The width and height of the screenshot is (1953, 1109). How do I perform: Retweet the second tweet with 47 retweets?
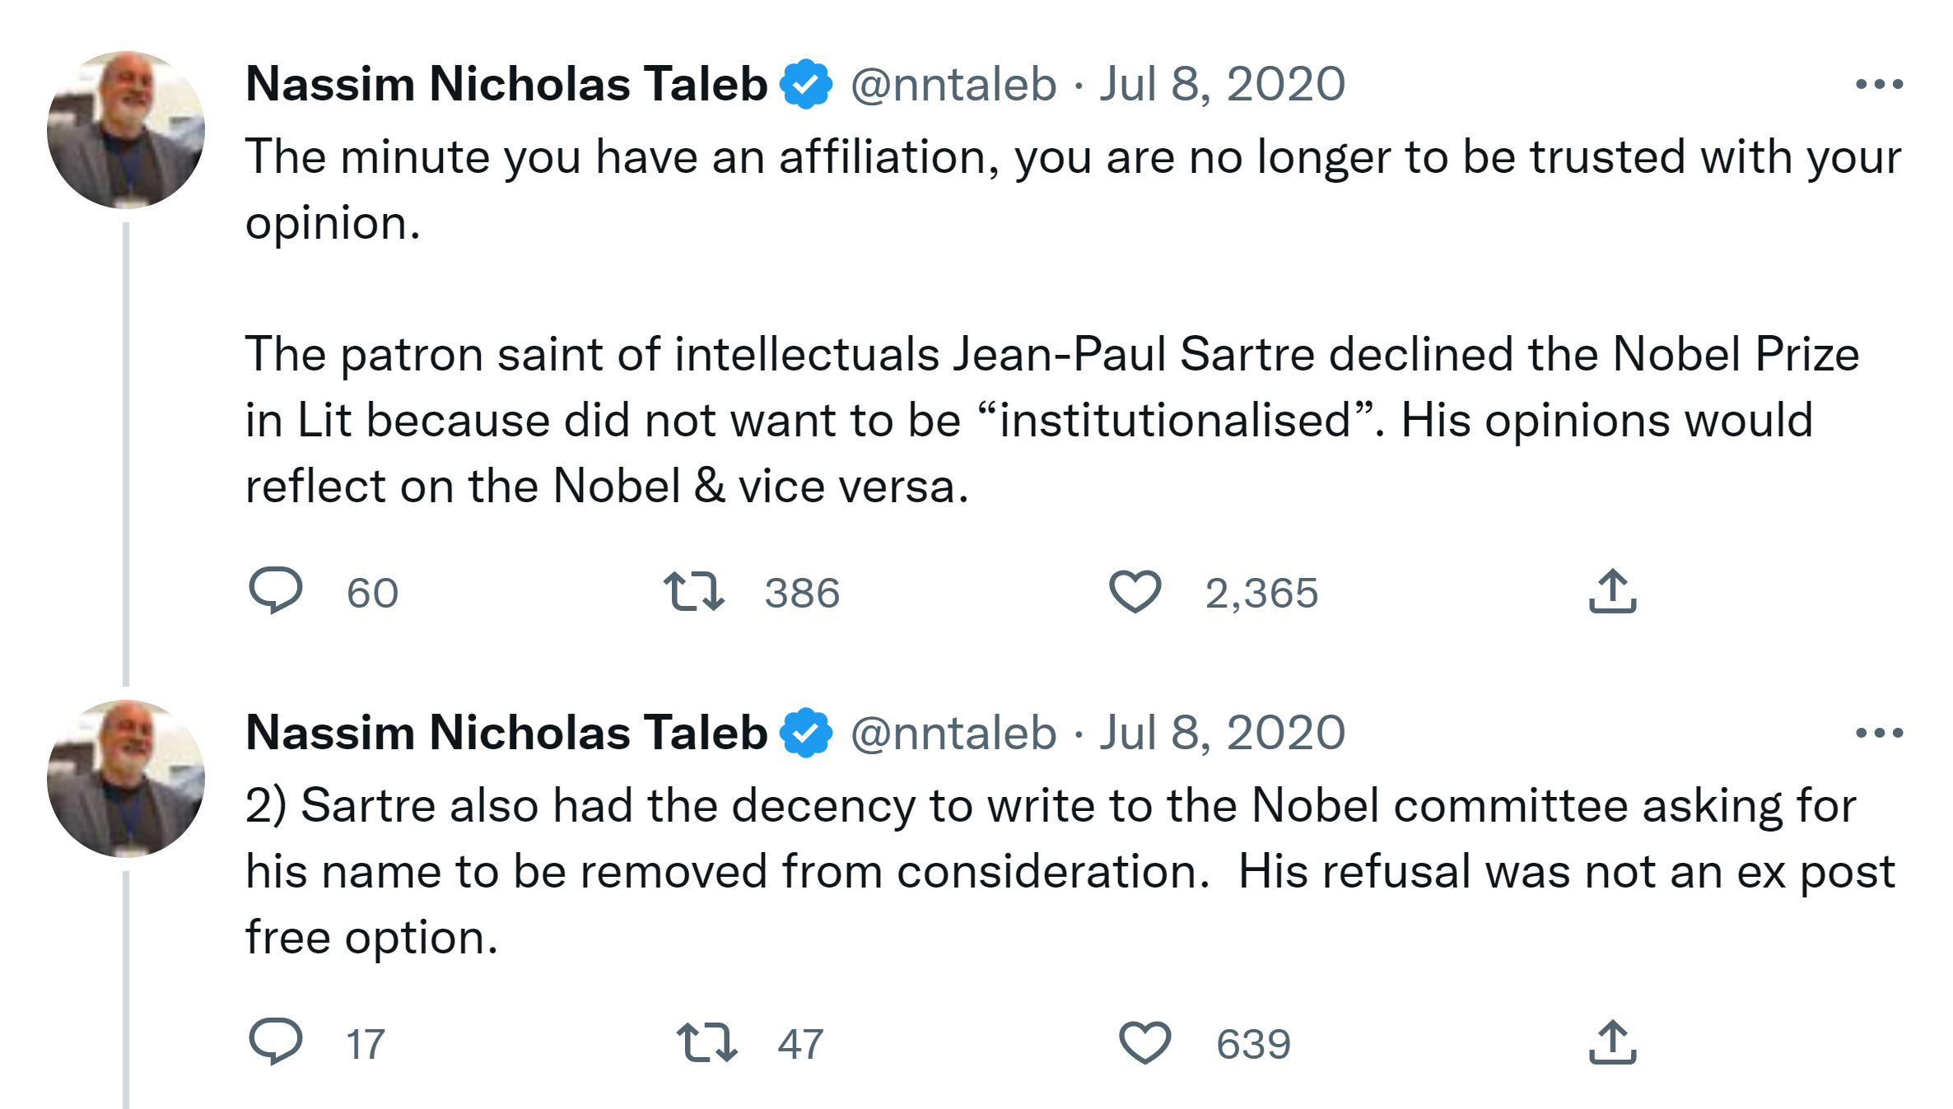706,1042
